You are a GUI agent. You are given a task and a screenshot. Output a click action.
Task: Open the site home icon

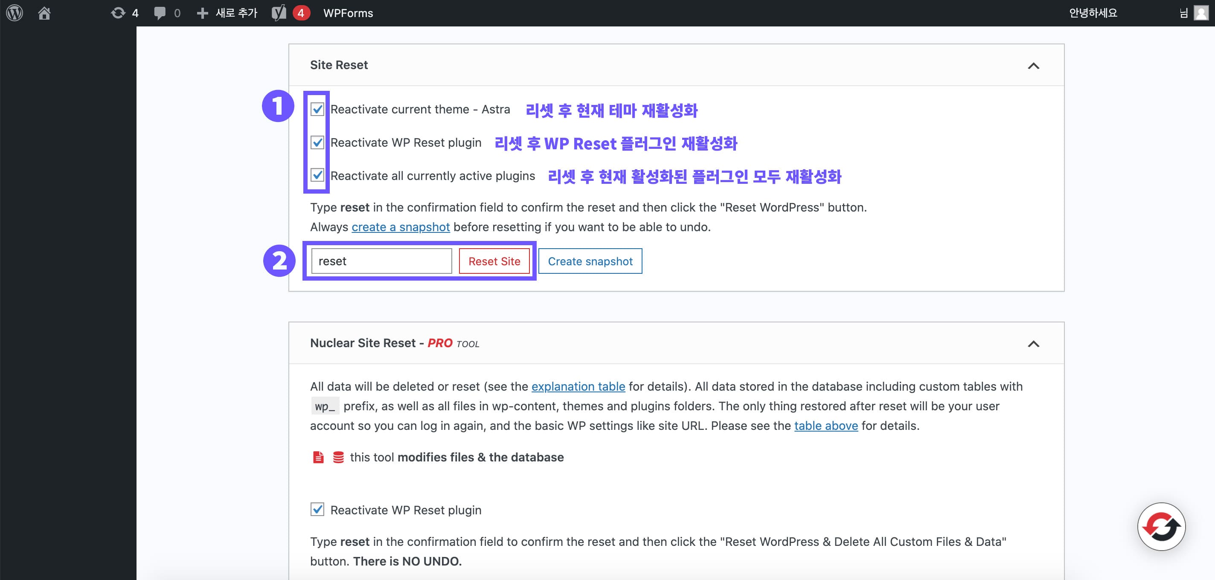click(44, 13)
